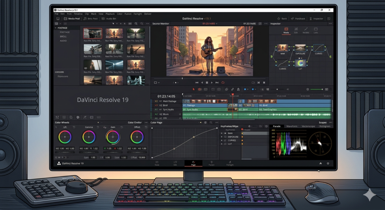Viewport: 385px width, 210px height.
Task: Click the source monitor scrub bar handle
Action: point(182,79)
